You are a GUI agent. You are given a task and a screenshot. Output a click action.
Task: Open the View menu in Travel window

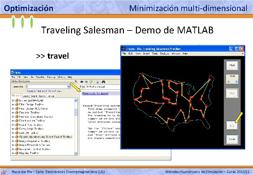(138, 53)
